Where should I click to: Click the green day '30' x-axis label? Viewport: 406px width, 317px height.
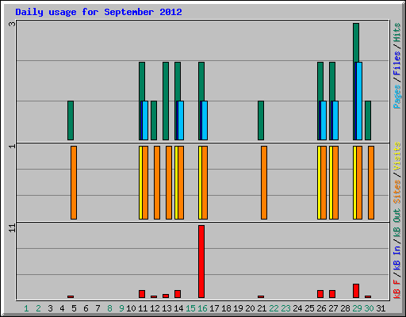[x=369, y=308]
